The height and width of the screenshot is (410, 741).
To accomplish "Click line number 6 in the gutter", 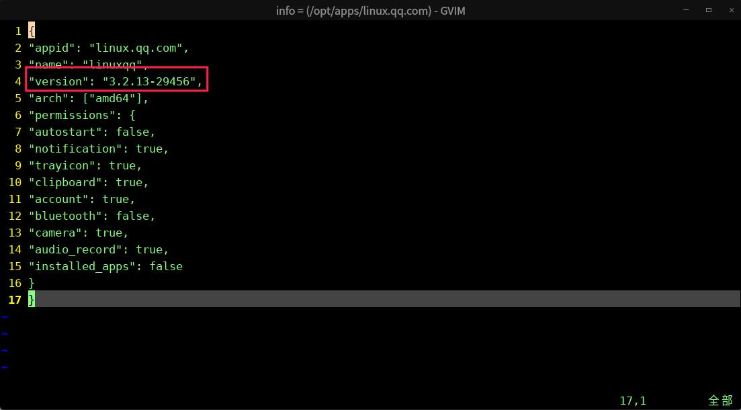I will (x=18, y=115).
